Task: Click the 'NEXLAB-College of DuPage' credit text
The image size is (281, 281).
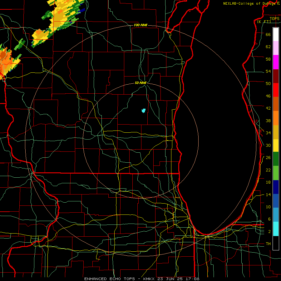Action: click(x=249, y=3)
